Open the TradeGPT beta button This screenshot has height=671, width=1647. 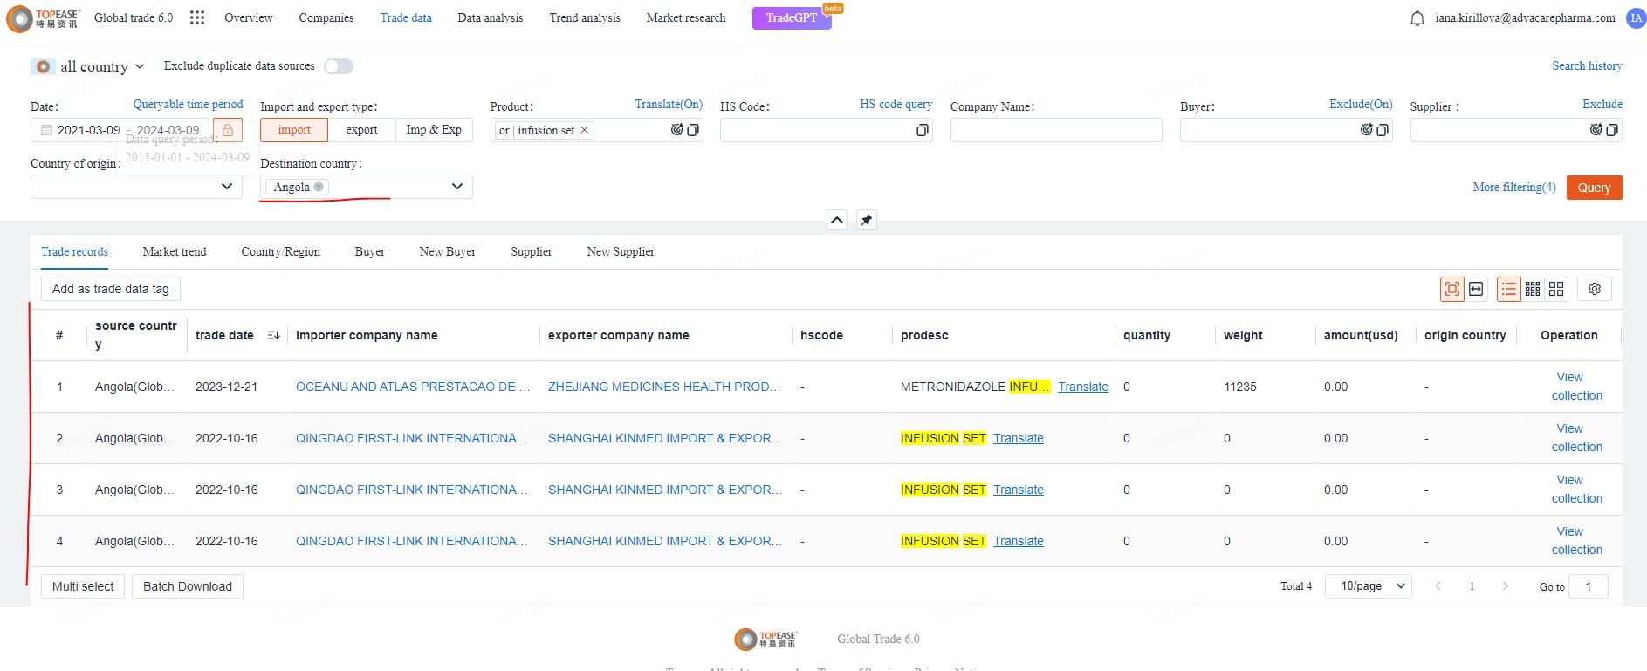(792, 17)
